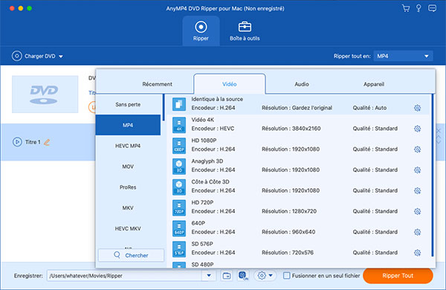Viewport: 446px width, 290px height.
Task: Click the Vidéo 4K profile title
Action: click(202, 120)
